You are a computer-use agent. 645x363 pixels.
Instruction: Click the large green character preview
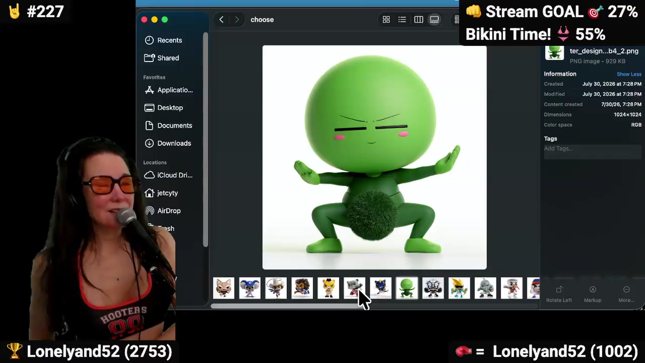(x=374, y=157)
